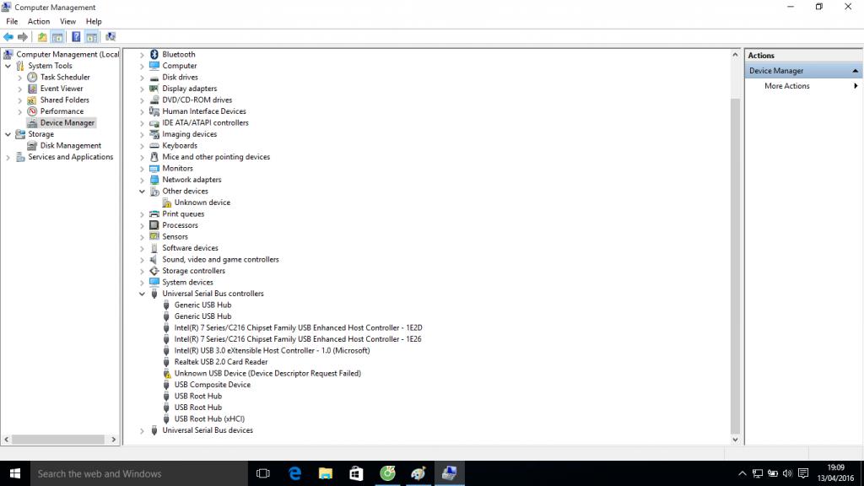
Task: Click the taskbar search box
Action: (x=139, y=473)
